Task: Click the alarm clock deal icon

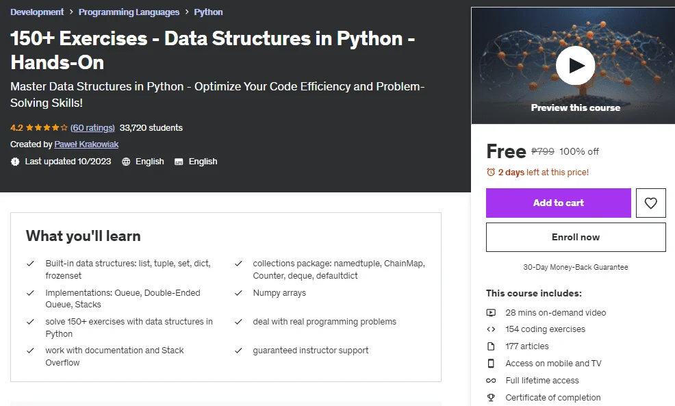Action: 491,173
